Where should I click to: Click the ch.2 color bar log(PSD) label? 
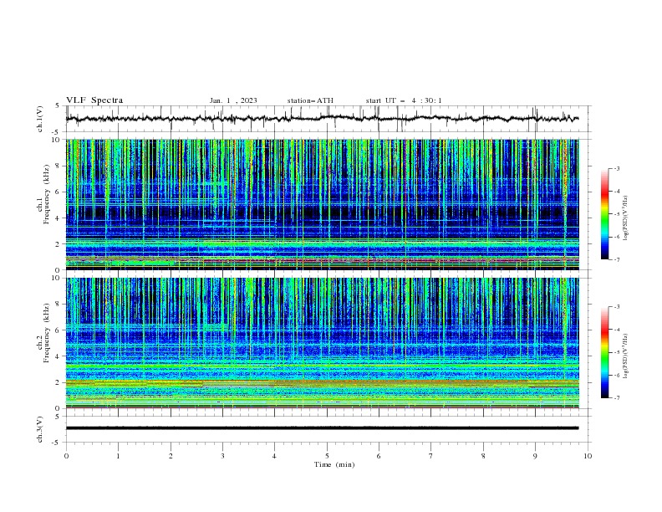[x=625, y=356]
